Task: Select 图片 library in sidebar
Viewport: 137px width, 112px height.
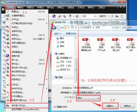Action: pos(61,38)
